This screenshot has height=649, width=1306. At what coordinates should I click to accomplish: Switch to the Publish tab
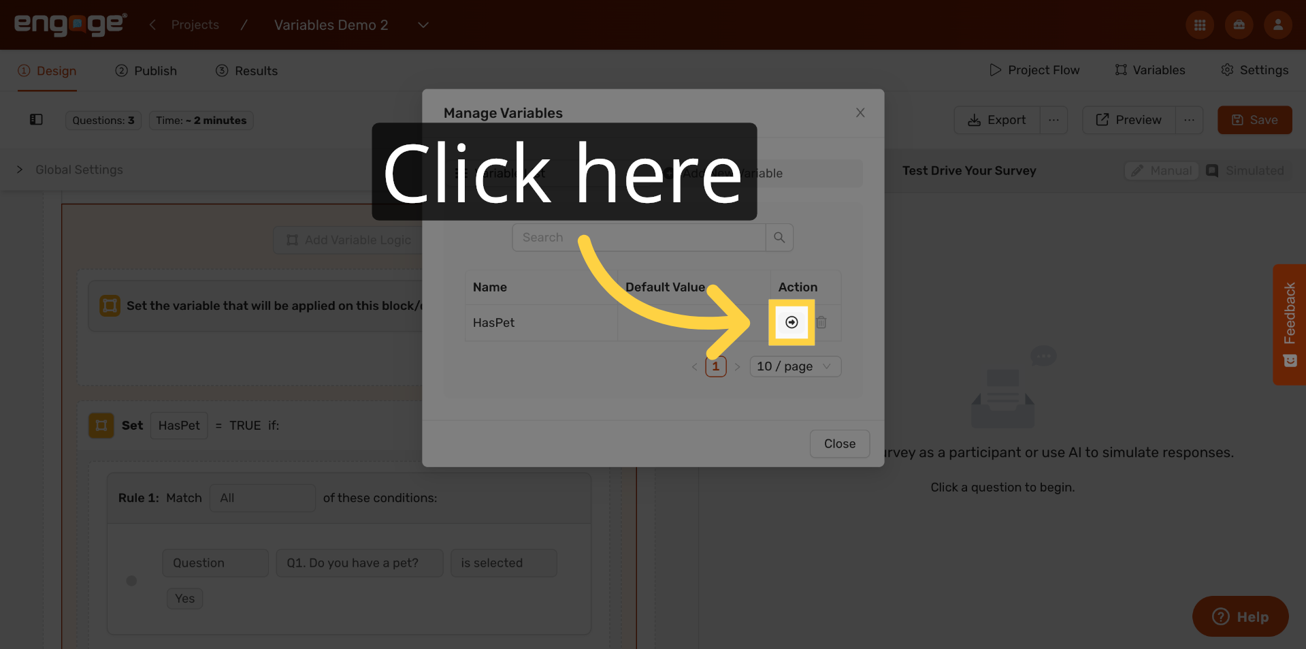click(x=146, y=71)
